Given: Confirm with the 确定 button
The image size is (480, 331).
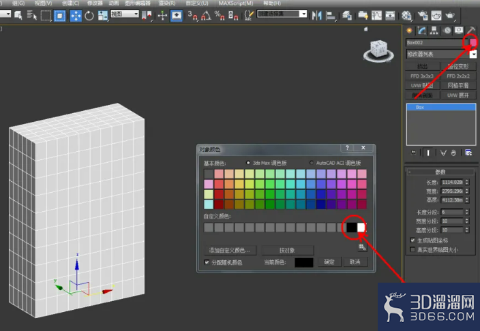Looking at the screenshot, I should (329, 262).
